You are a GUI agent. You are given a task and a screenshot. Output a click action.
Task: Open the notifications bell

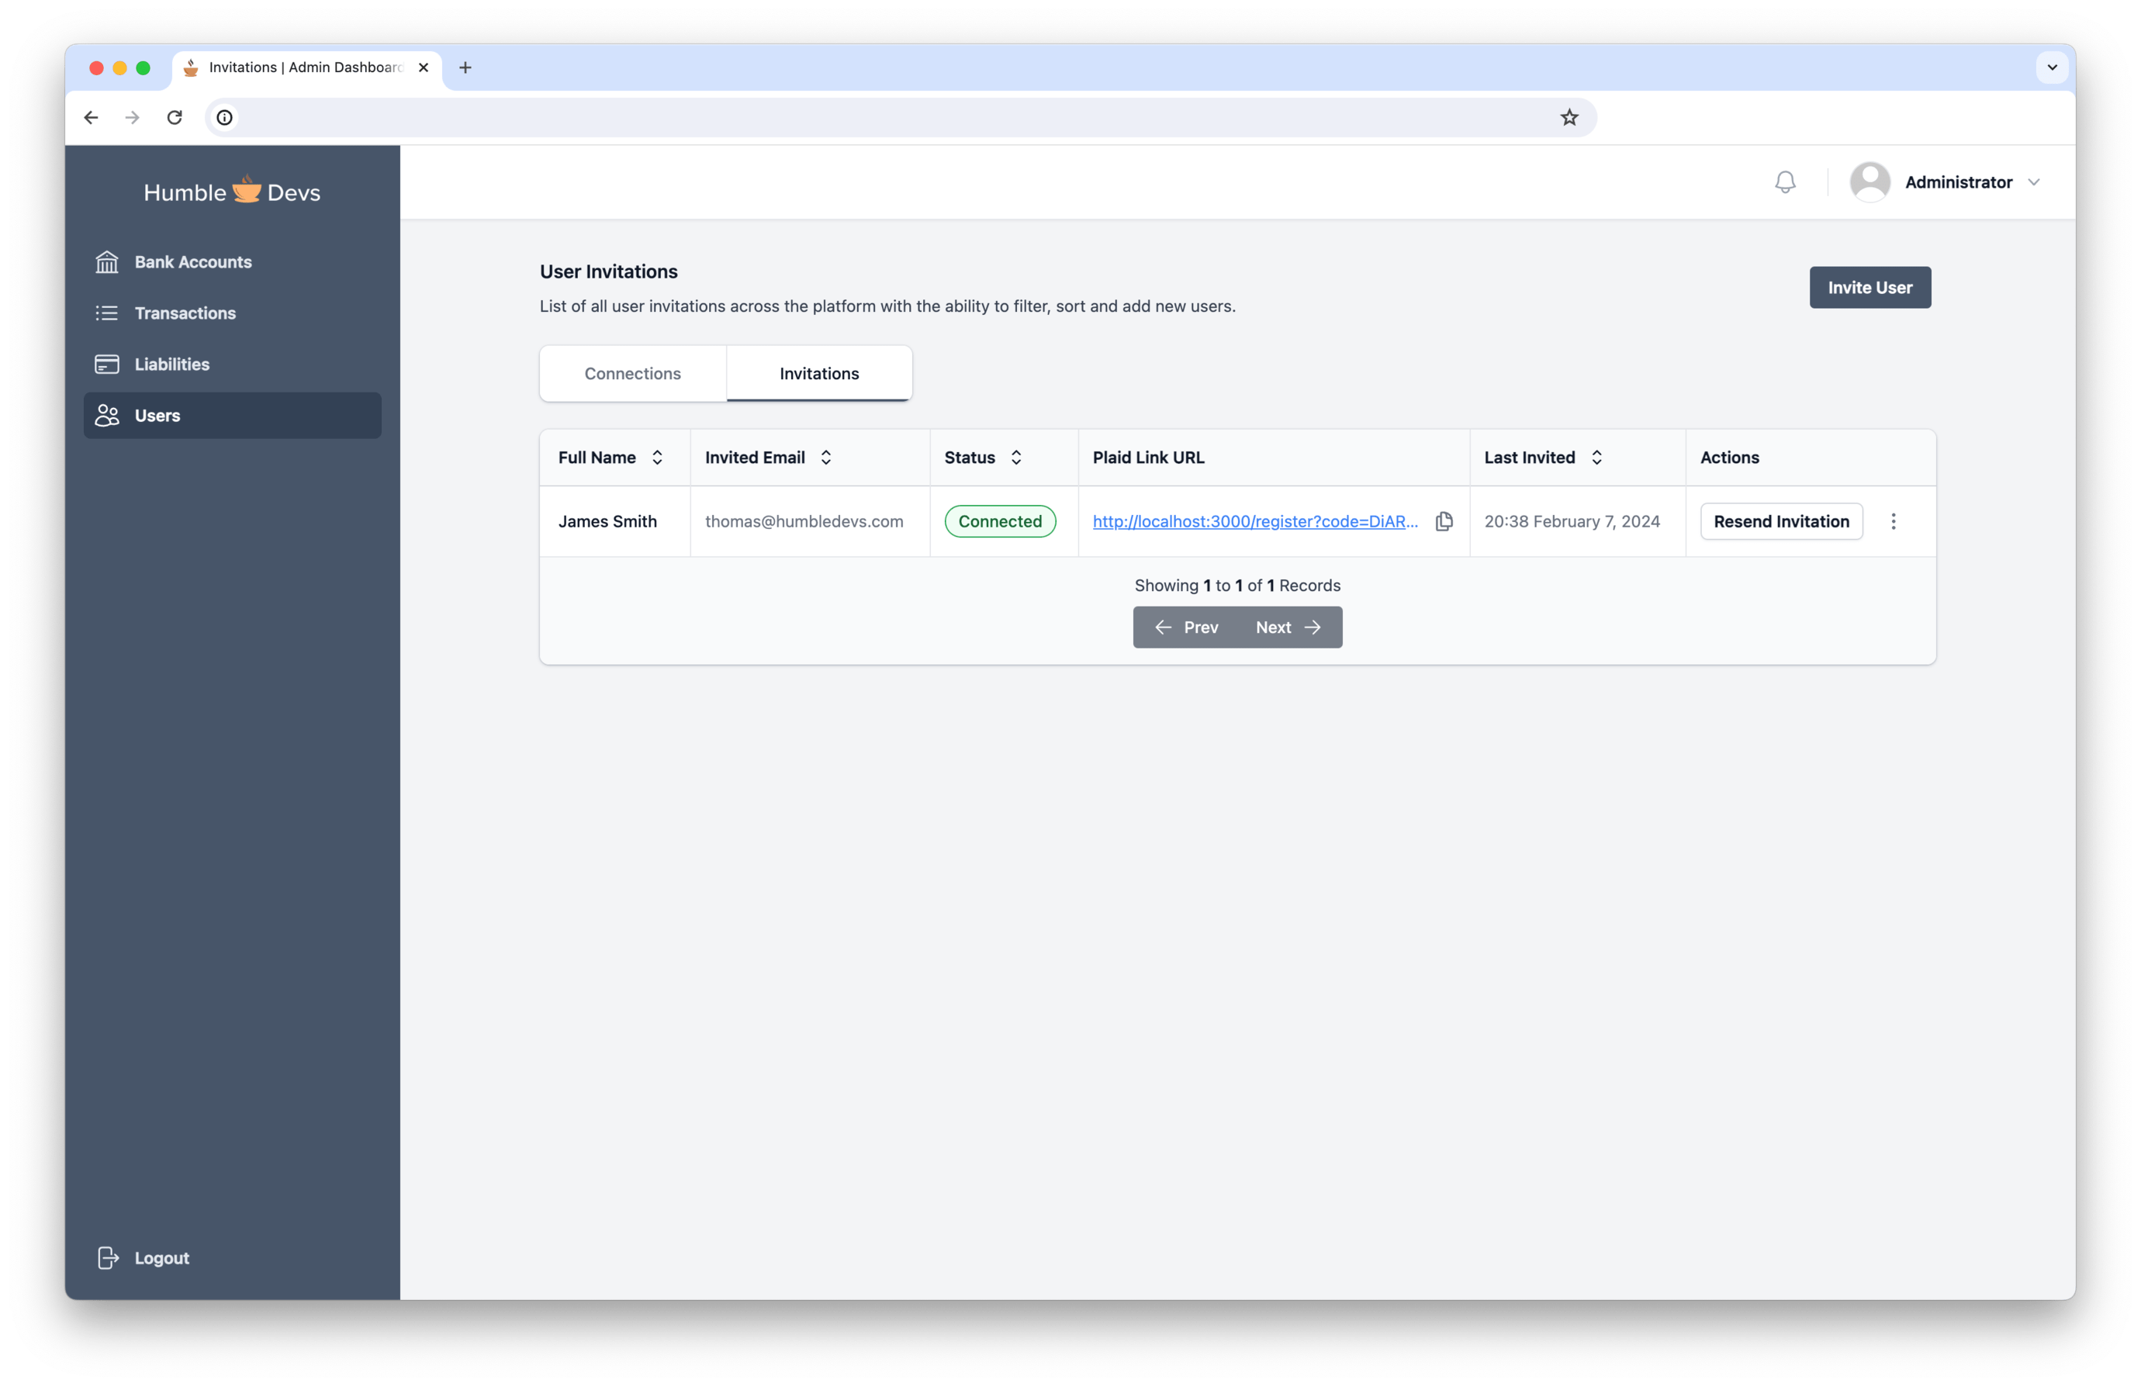(1785, 182)
